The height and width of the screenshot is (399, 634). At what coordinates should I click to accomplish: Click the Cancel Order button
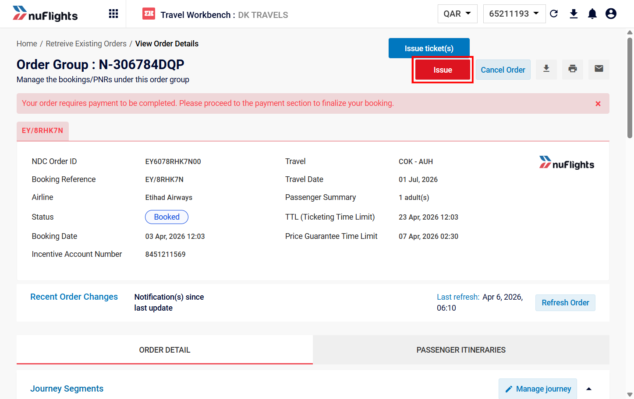(x=503, y=70)
